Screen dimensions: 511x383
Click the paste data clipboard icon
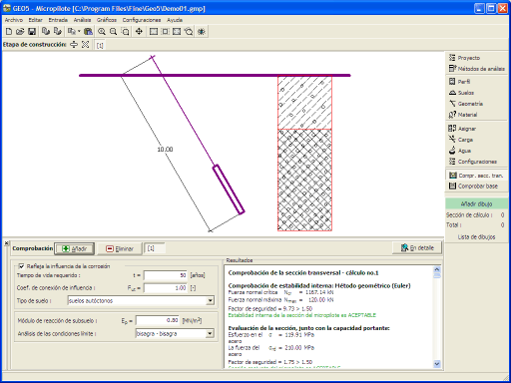pos(88,32)
